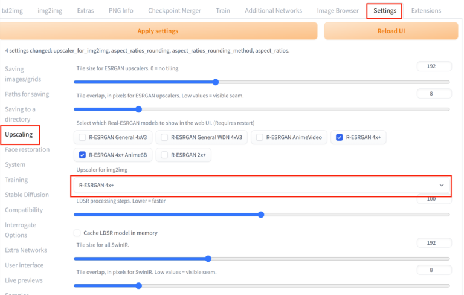The height and width of the screenshot is (295, 464).
Task: Open the Extras tab
Action: 85,11
